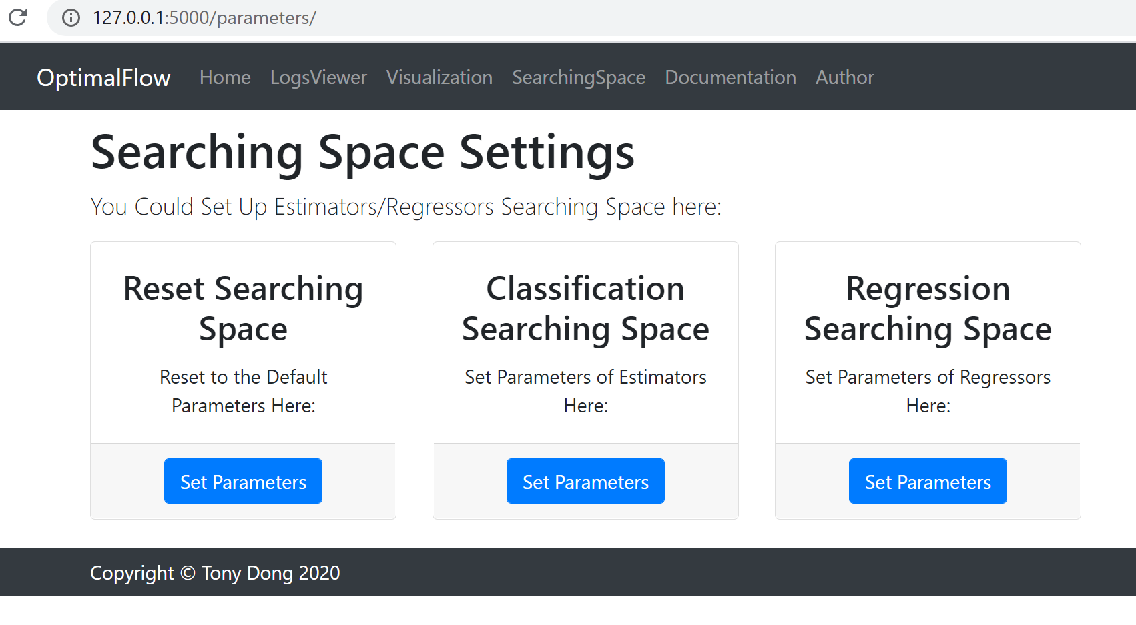Click 'Set Parameters of Regressors Here' text
The width and height of the screenshot is (1136, 625).
[928, 391]
